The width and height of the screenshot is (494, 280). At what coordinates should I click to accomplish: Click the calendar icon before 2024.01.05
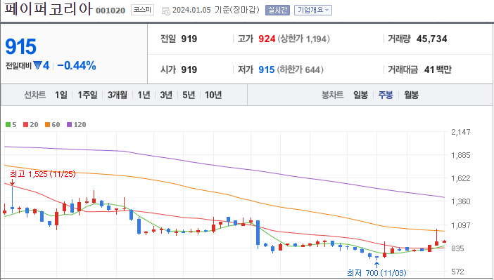(165, 11)
